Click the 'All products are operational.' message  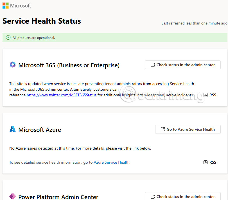coord(34,38)
